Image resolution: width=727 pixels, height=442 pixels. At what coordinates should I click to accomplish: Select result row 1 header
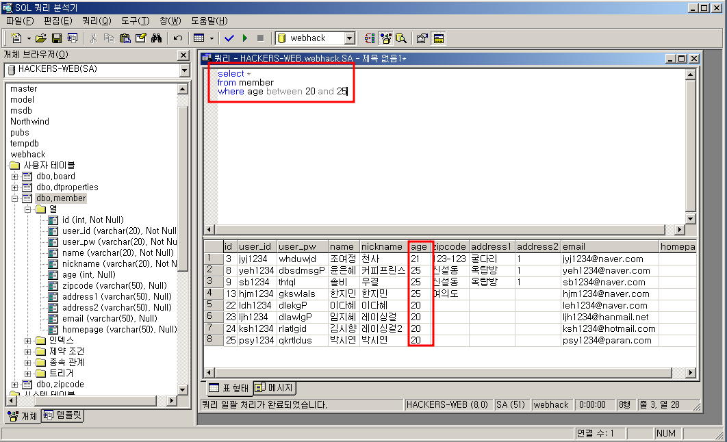click(214, 259)
